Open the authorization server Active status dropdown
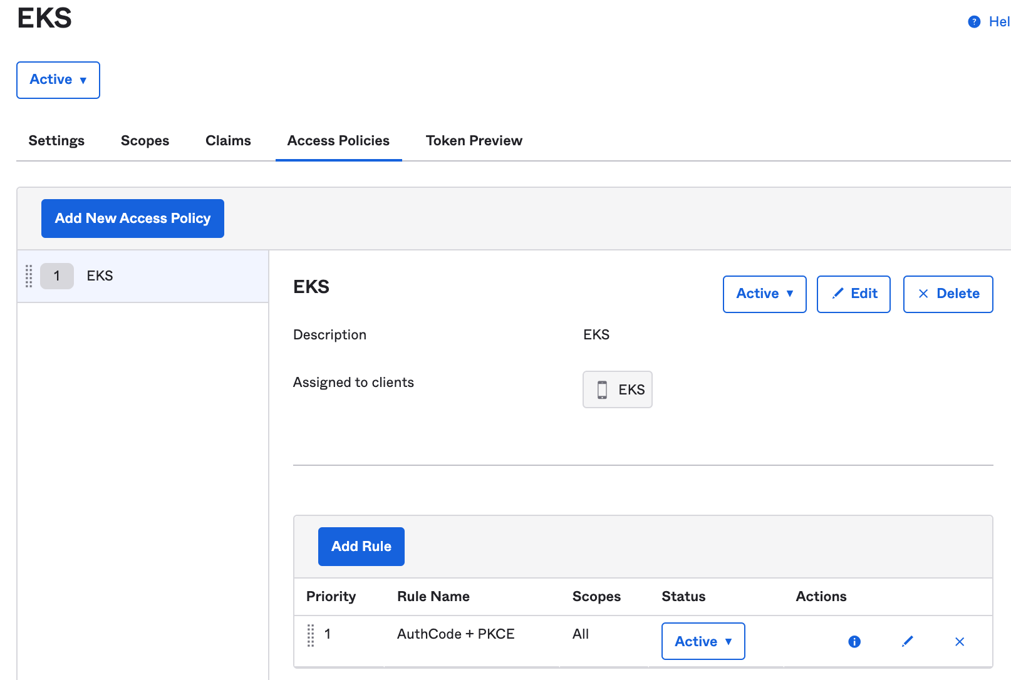The width and height of the screenshot is (1011, 680). [x=58, y=80]
